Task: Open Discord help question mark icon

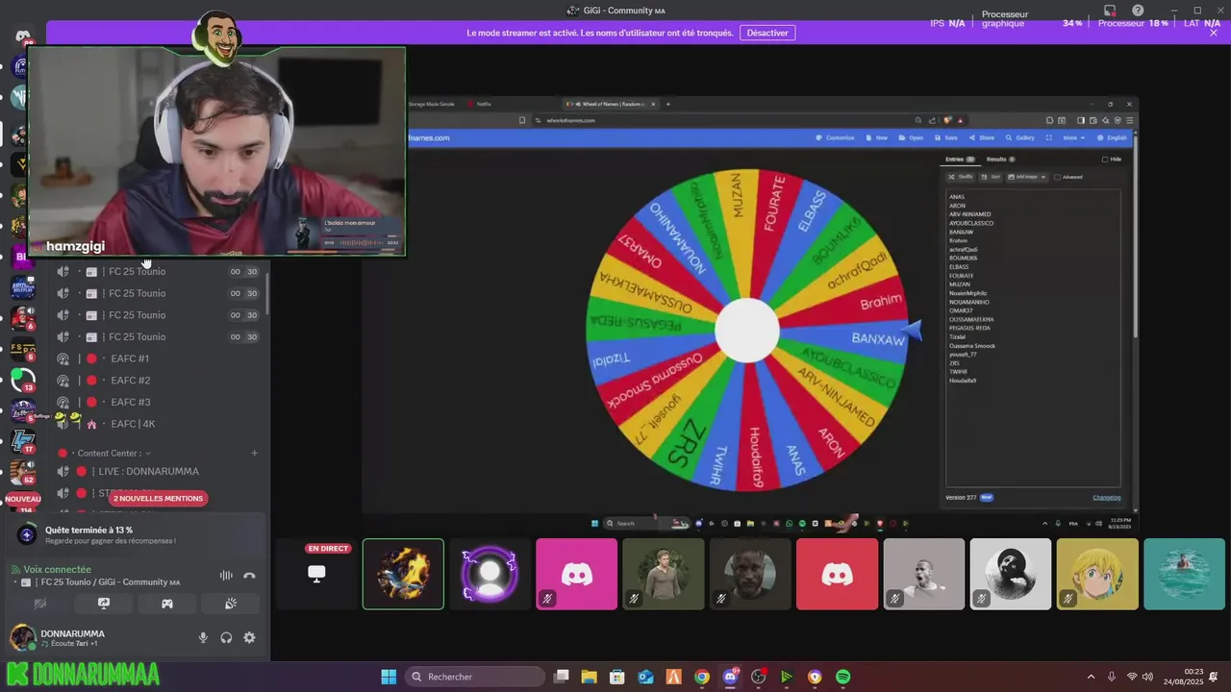Action: [1138, 11]
